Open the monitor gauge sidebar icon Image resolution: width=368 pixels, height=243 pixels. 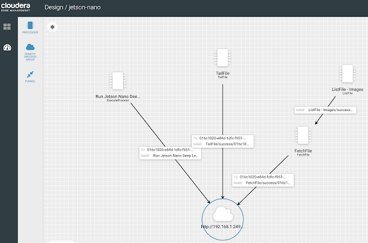click(7, 47)
